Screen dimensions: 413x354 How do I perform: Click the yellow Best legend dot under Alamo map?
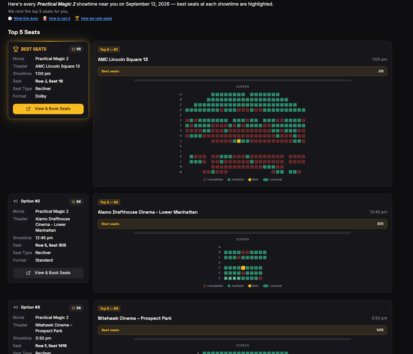(x=250, y=286)
